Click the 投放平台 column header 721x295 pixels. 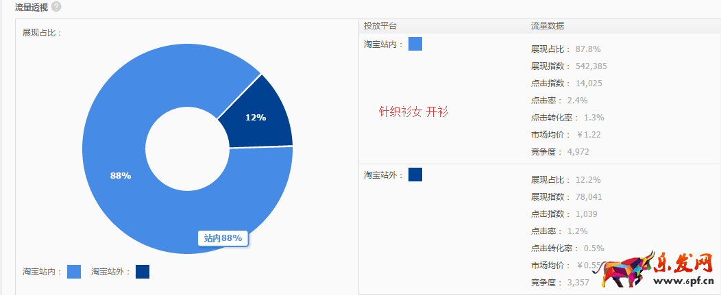(x=380, y=26)
